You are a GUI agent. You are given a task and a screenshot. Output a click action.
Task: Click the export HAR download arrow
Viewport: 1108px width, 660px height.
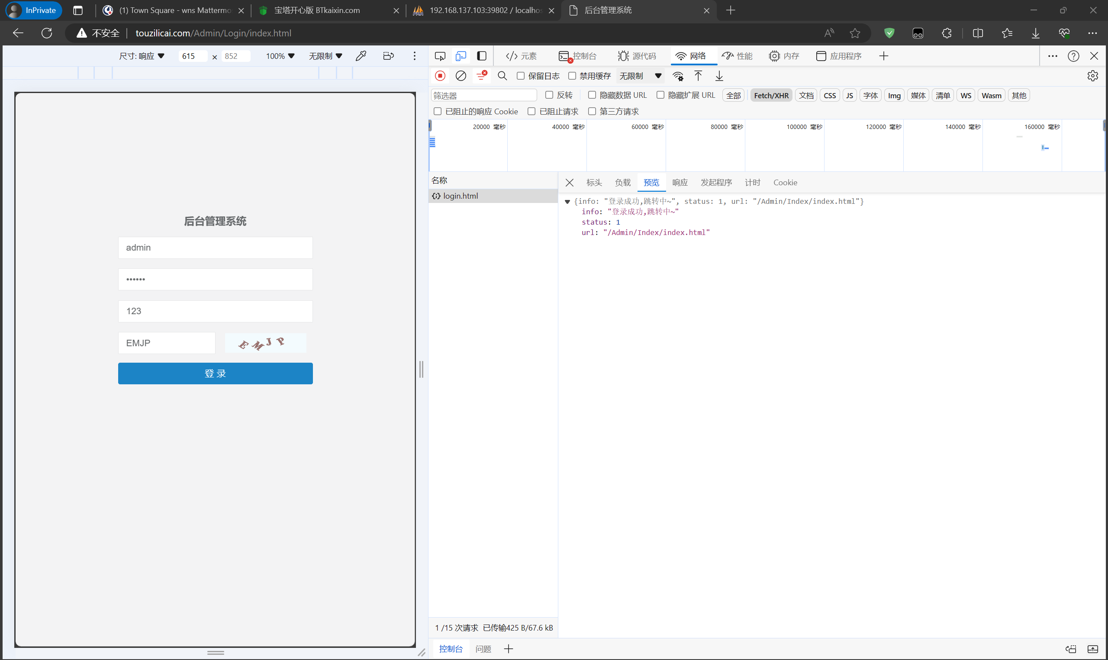point(719,76)
